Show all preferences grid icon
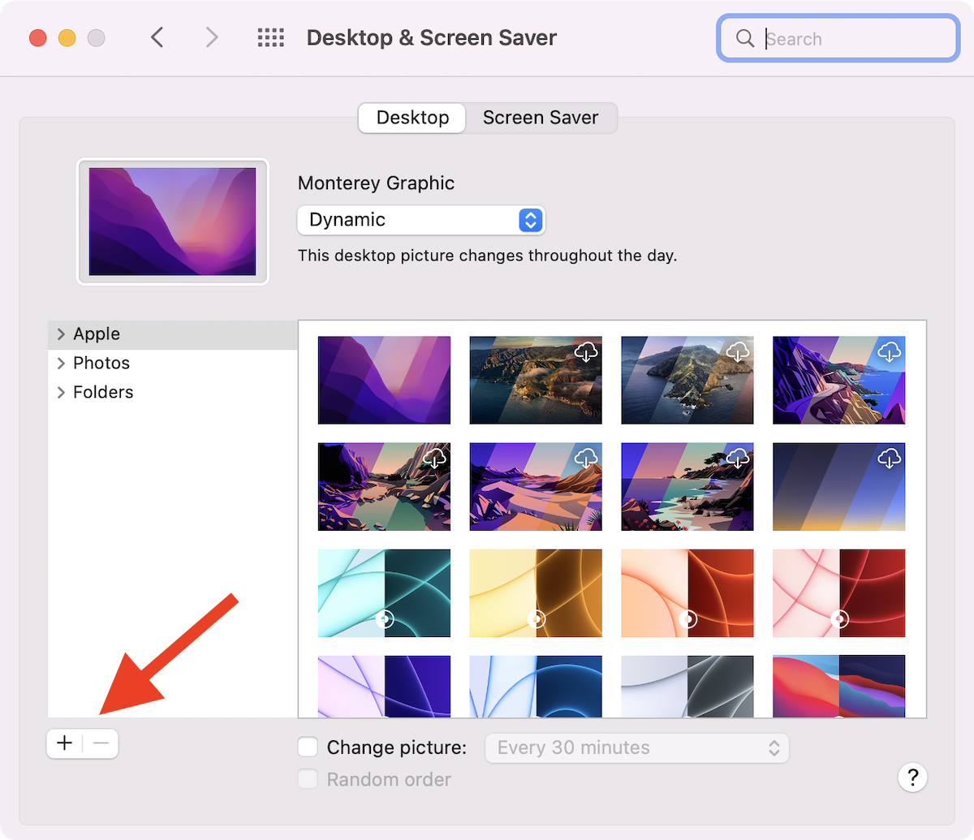Screen dimensions: 974x840 coord(270,38)
